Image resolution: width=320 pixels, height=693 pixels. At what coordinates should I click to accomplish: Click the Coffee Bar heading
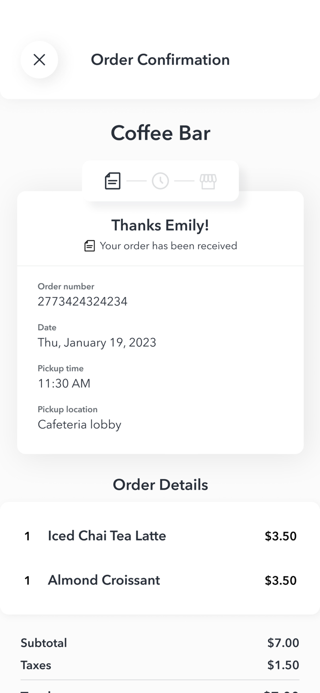pos(160,133)
